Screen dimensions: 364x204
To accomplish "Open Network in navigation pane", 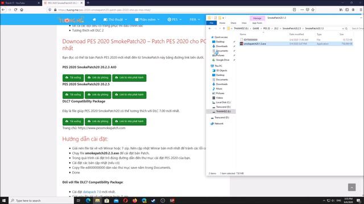I will [218, 124].
